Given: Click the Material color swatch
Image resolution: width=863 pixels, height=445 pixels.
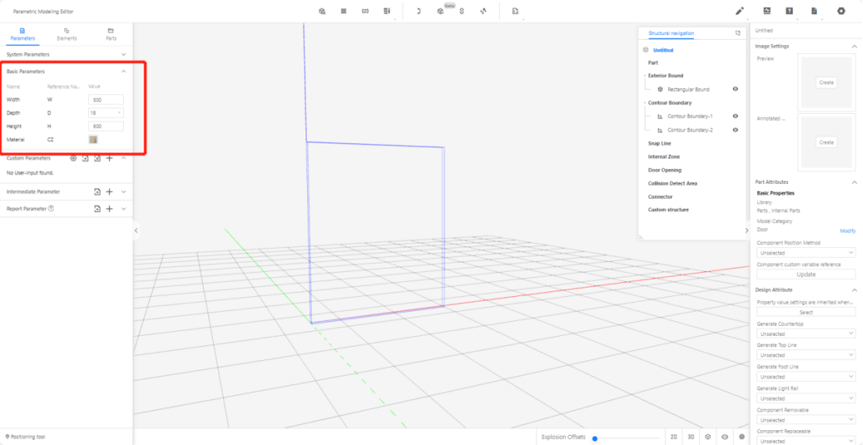Looking at the screenshot, I should tap(94, 140).
